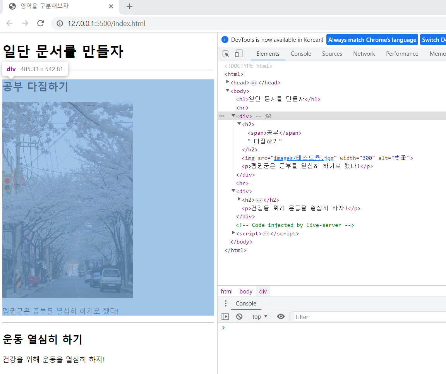Select the span 공부 node

pos(274,133)
